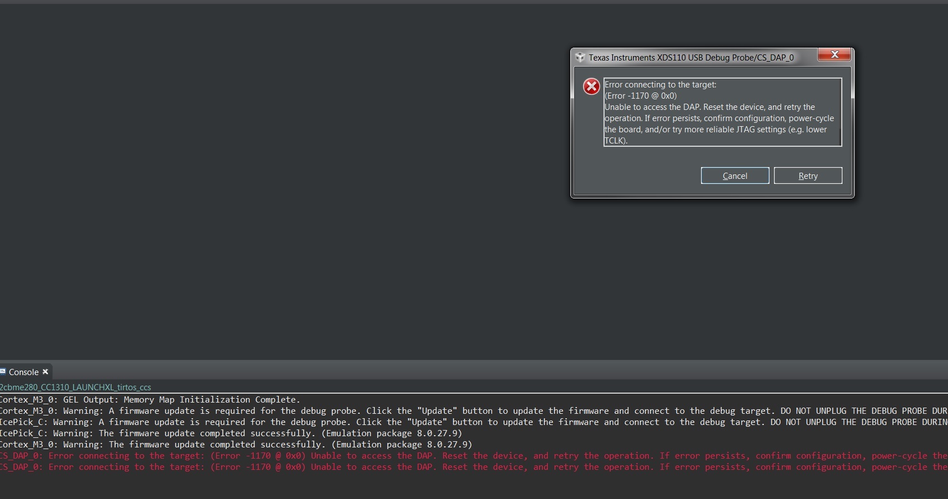Click the Console tab monitor icon
948x499 pixels.
pyautogui.click(x=2, y=371)
